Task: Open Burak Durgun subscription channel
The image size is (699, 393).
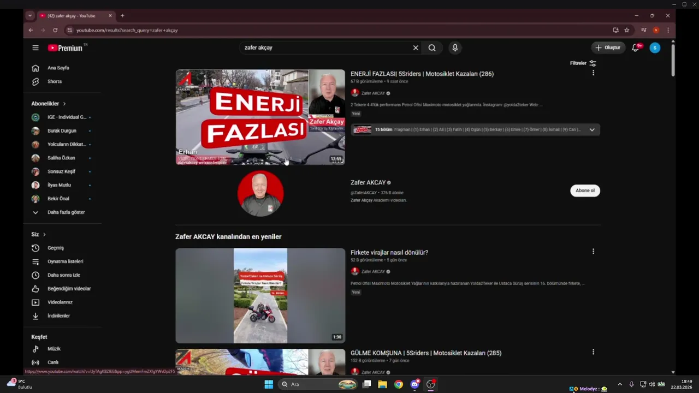Action: (x=62, y=131)
